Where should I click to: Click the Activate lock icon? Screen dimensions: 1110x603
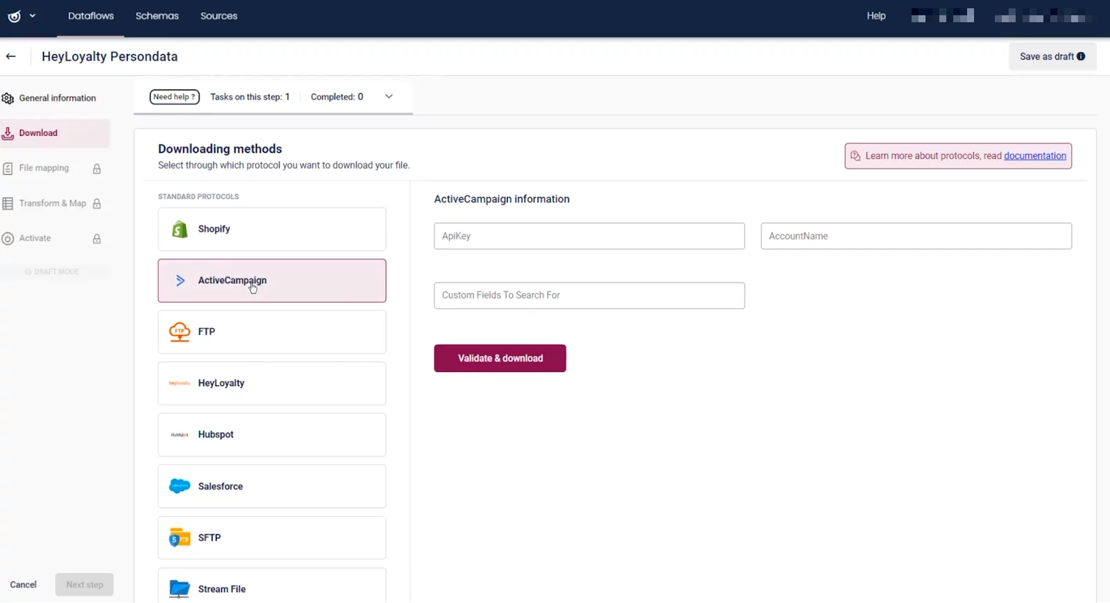96,239
